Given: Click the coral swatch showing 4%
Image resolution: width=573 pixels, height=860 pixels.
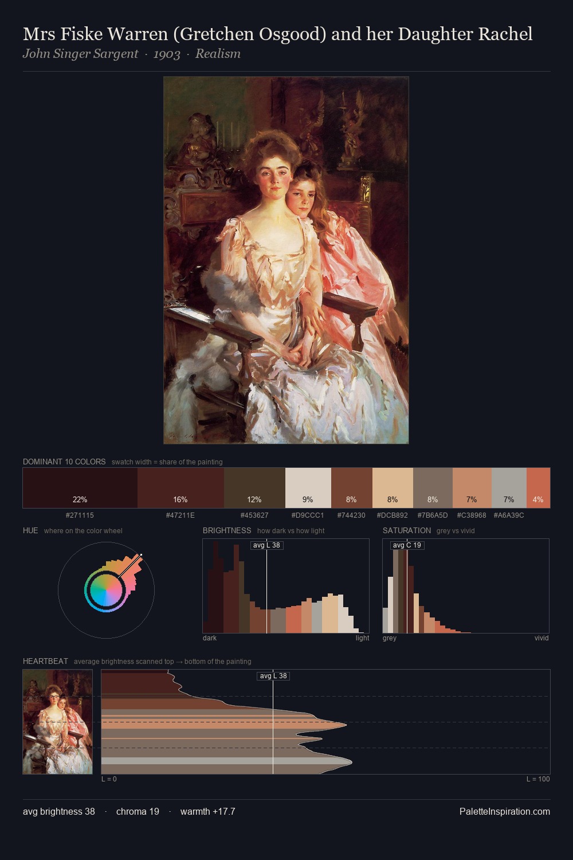Looking at the screenshot, I should (538, 488).
